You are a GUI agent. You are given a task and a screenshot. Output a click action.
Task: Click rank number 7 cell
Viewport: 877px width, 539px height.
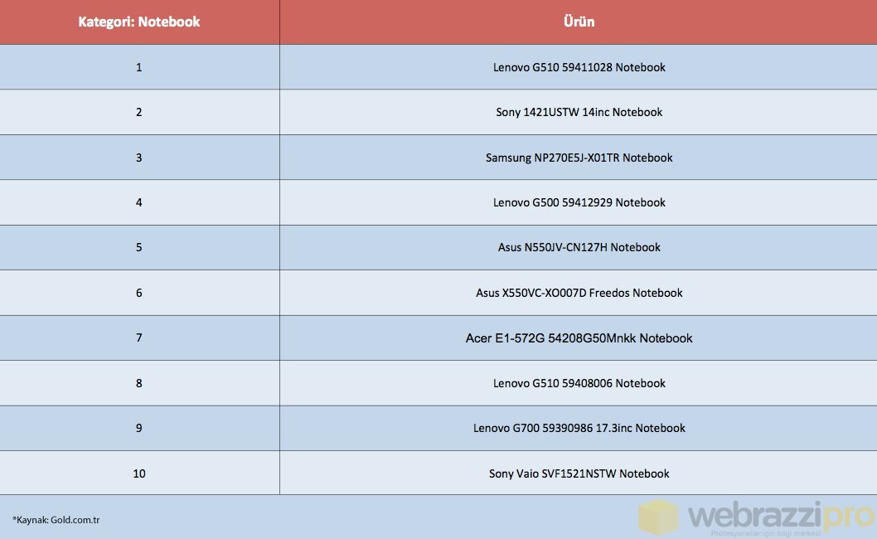(139, 337)
